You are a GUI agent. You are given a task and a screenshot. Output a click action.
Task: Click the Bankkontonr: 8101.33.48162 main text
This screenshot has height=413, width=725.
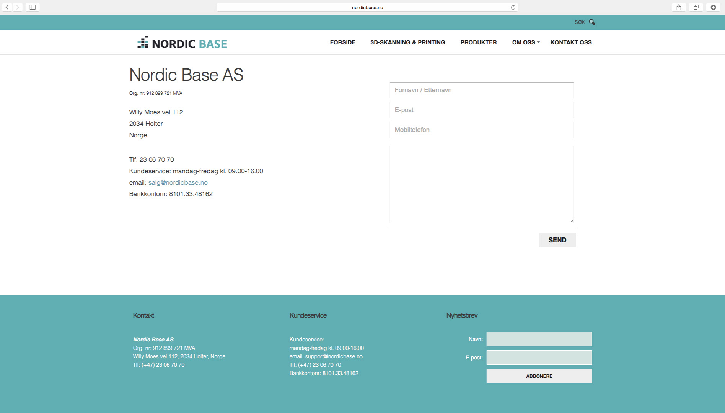click(171, 194)
